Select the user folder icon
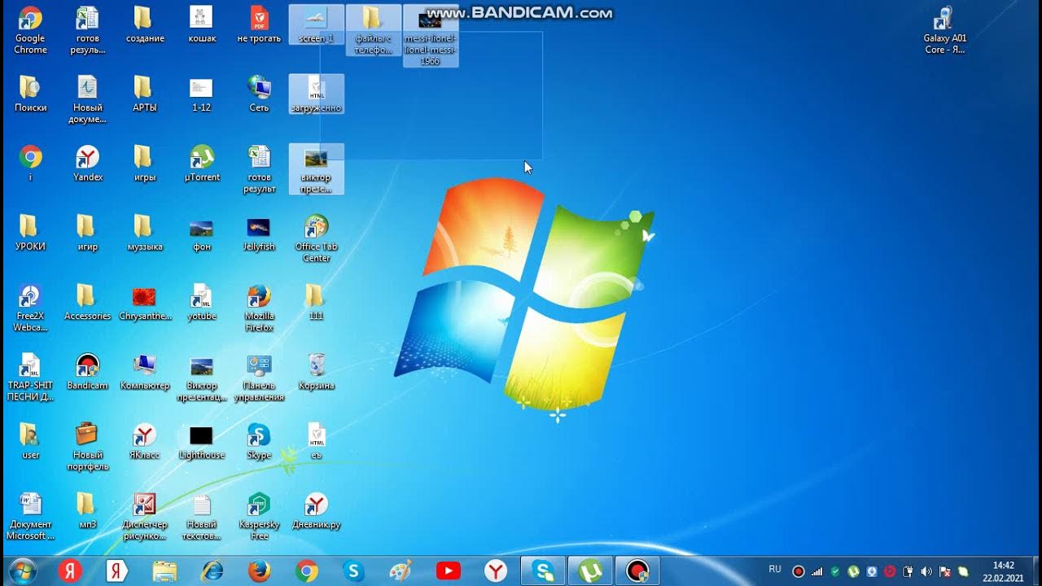Screen dimensions: 1042x586 coord(30,441)
